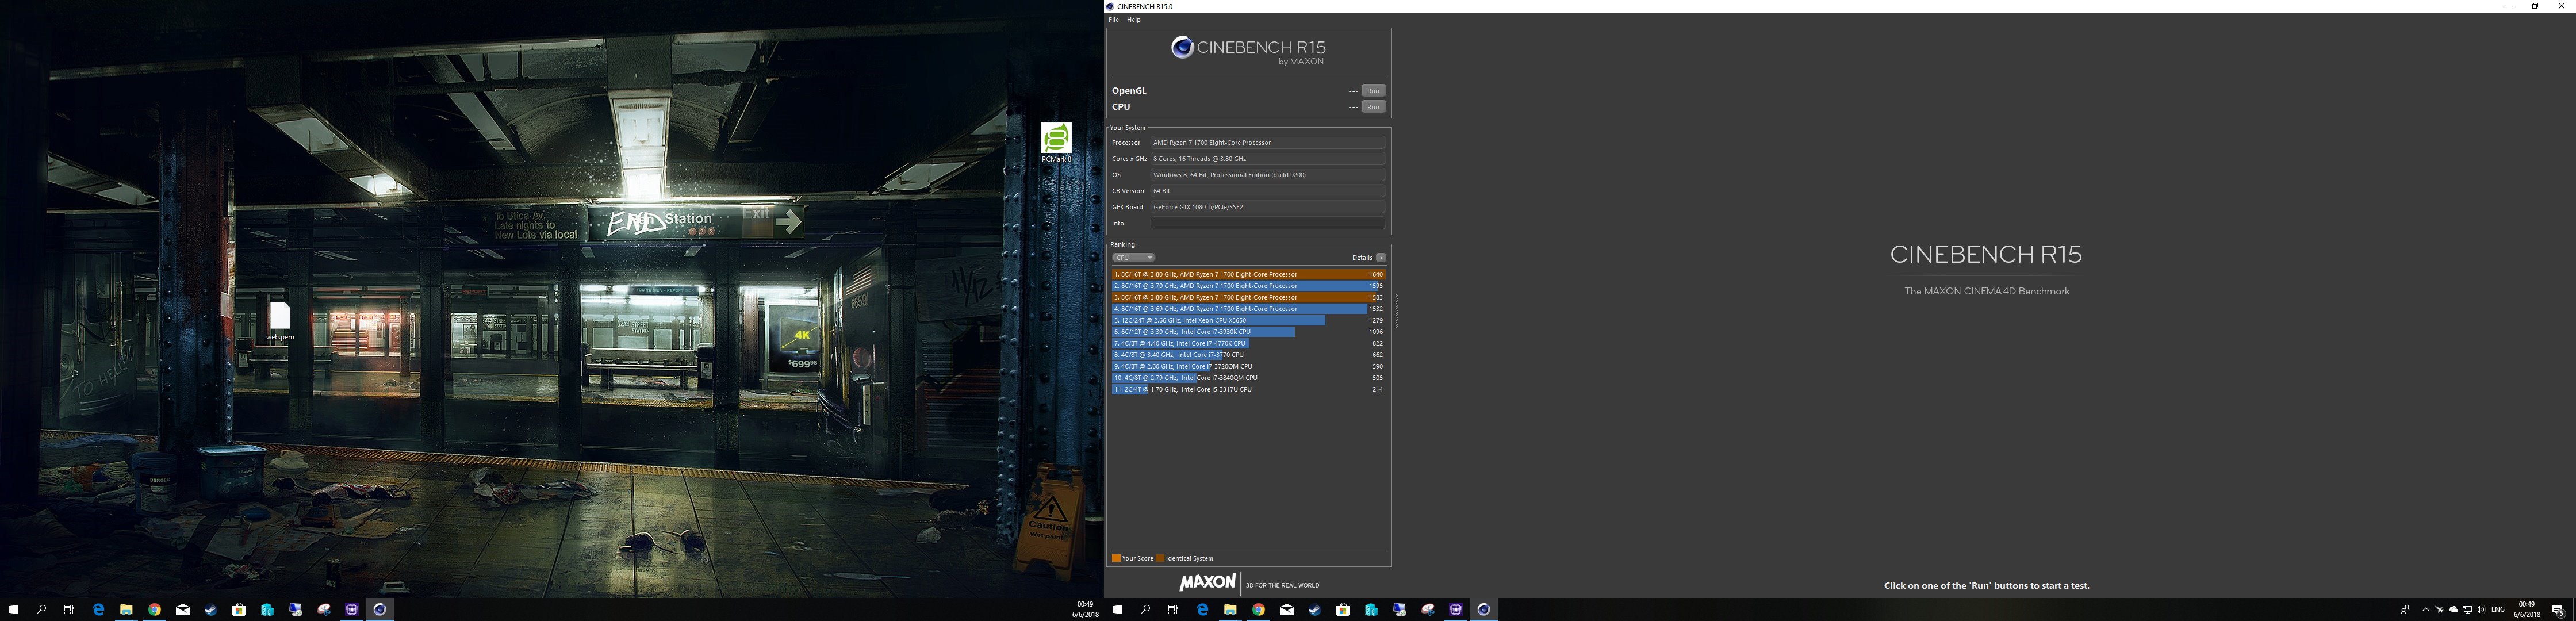
Task: Expand ranking Details with the arrow button
Action: tap(1381, 258)
